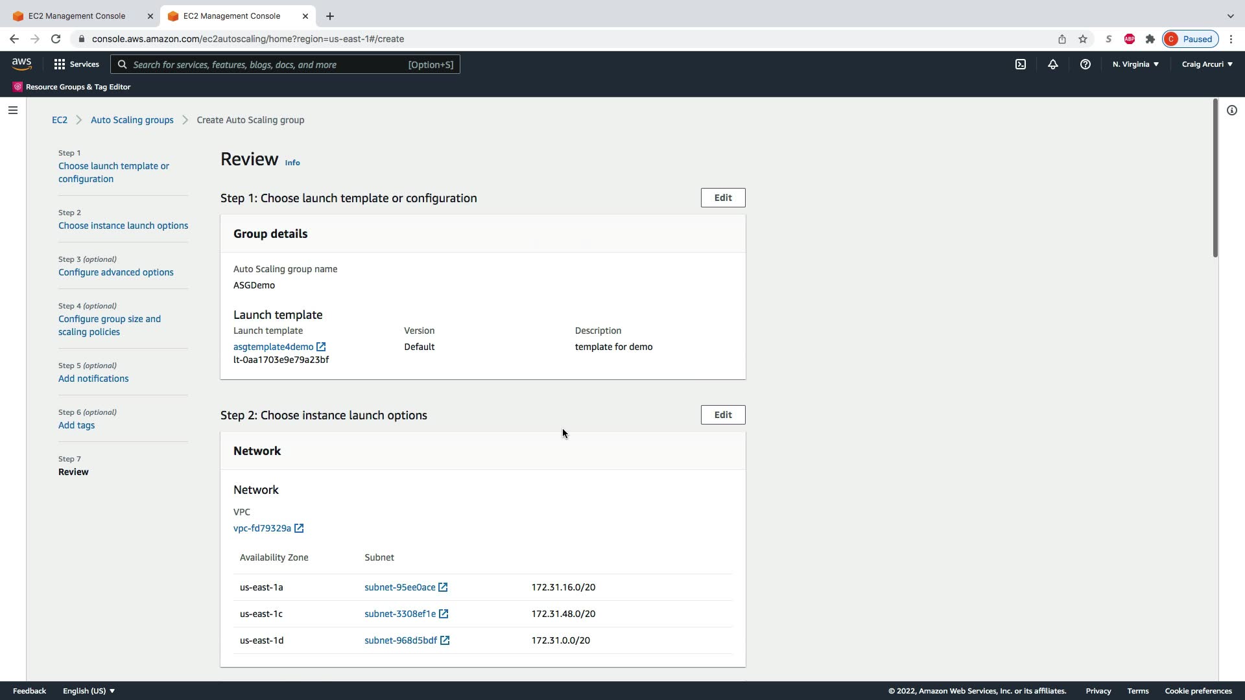Expand the N. Virginia region dropdown
1245x700 pixels.
pos(1135,64)
